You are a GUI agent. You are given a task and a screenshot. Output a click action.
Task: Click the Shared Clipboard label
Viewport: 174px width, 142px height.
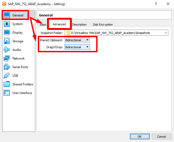pos(51,40)
